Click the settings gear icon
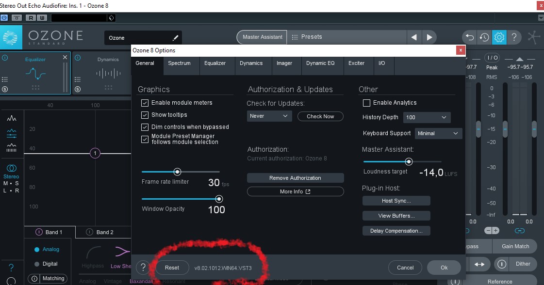The height and width of the screenshot is (285, 544). coord(499,37)
